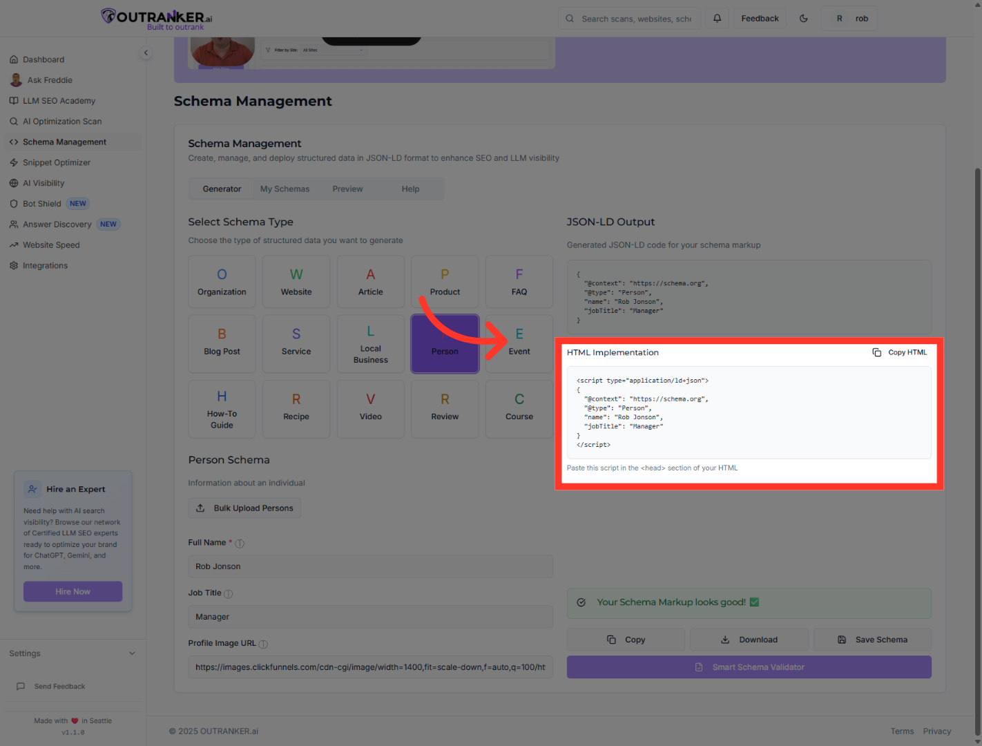Click Bulk Upload Persons
This screenshot has height=746, width=982.
tap(244, 508)
